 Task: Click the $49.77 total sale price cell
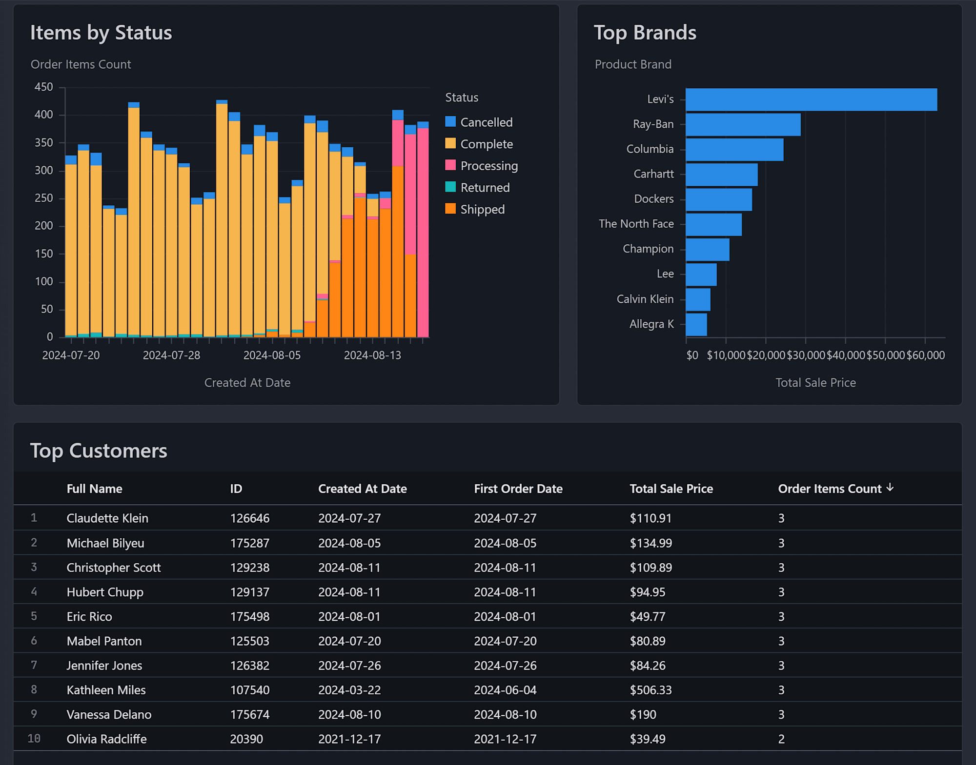(648, 616)
